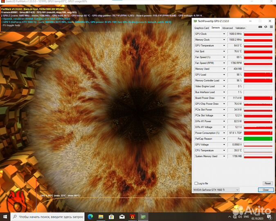Screen dimensions: 276x221
Task: Open the GPU Temperature sensor dropdown
Action: click(224, 45)
